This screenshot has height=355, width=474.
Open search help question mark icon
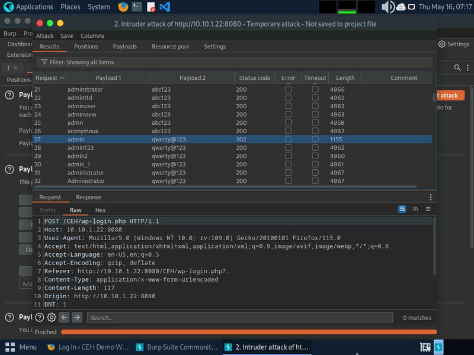[x=40, y=317]
